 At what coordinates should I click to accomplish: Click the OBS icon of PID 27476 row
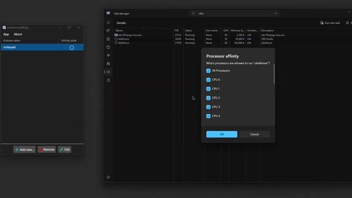coord(116,43)
